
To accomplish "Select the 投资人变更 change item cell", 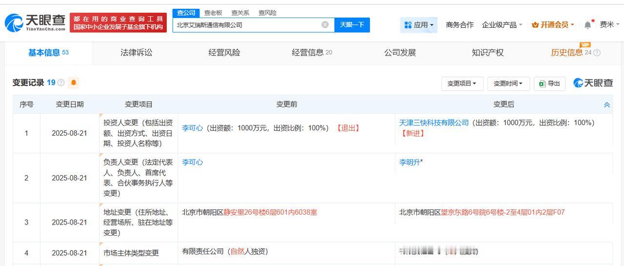I will pyautogui.click(x=139, y=133).
